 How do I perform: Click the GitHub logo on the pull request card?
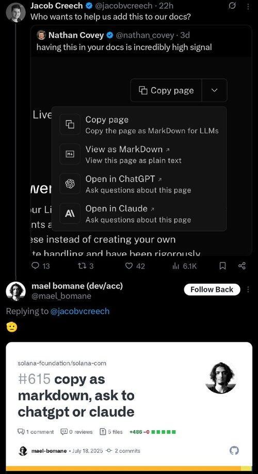pyautogui.click(x=234, y=451)
